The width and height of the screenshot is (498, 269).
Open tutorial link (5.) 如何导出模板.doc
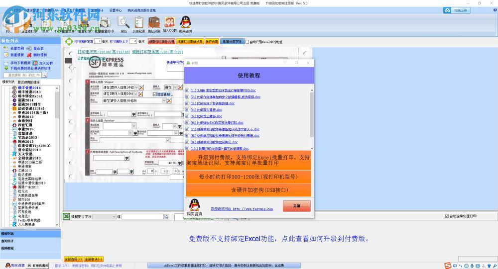[x=206, y=116]
